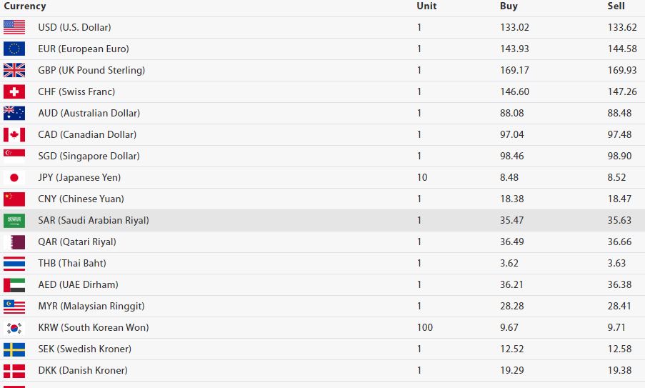Click the United States flag icon
Screen dimensions: 645x388
[14, 27]
